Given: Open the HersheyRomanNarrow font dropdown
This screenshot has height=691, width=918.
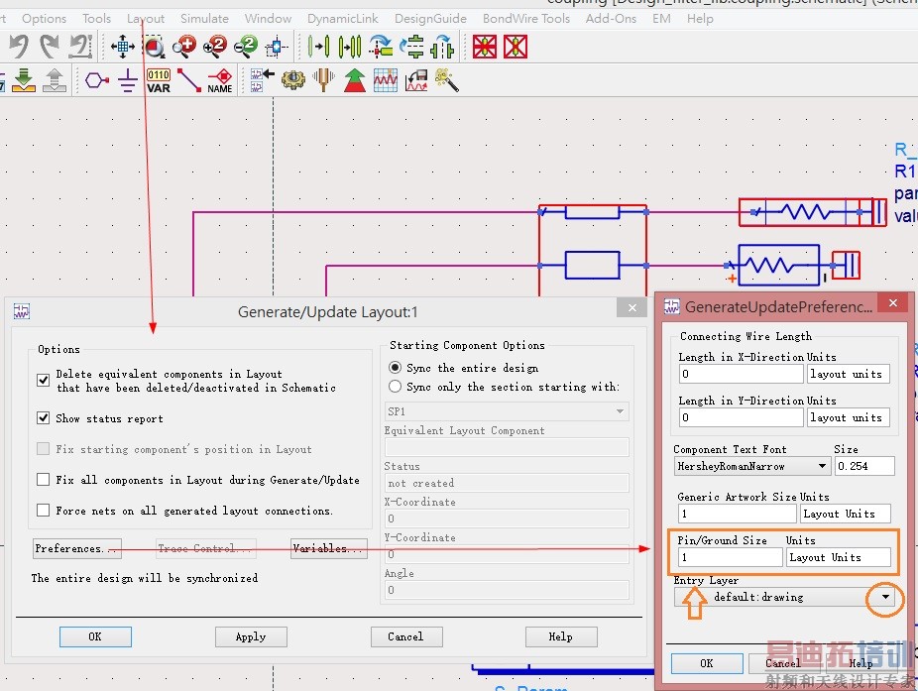Looking at the screenshot, I should [752, 466].
